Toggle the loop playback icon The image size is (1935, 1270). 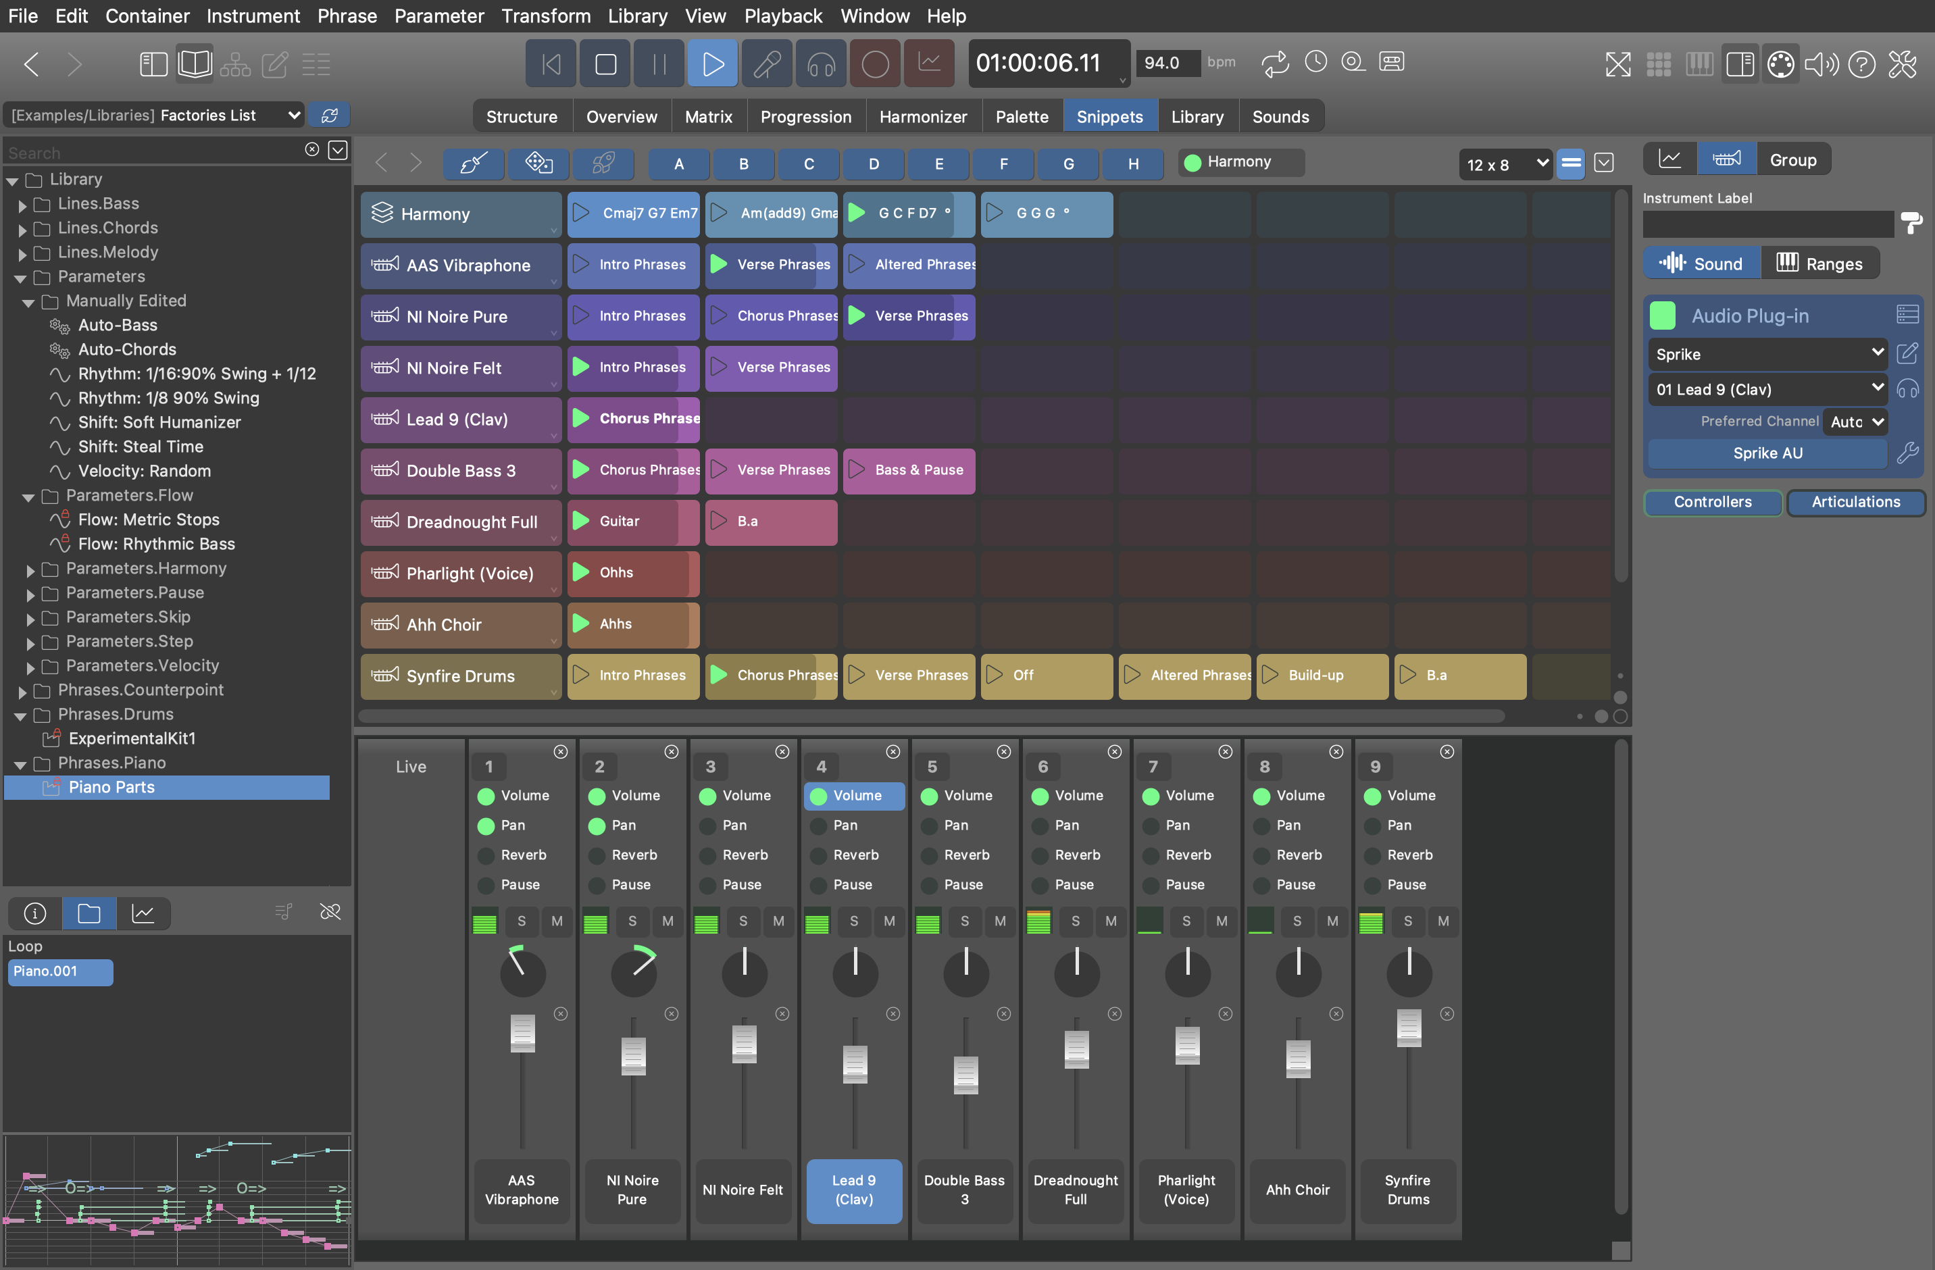[x=1275, y=63]
